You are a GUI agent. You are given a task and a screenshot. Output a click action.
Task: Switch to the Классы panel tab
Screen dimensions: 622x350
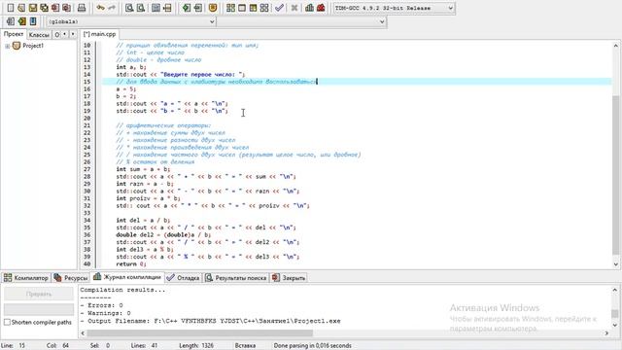[x=39, y=35]
